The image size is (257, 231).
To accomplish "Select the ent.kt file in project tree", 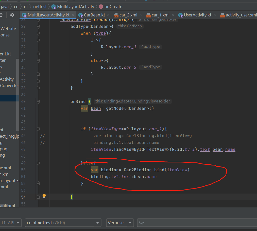I will (x=5, y=54).
